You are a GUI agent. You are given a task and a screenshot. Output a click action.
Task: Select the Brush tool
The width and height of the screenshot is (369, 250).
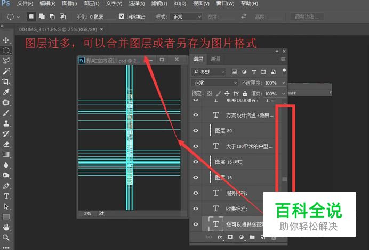click(x=6, y=113)
